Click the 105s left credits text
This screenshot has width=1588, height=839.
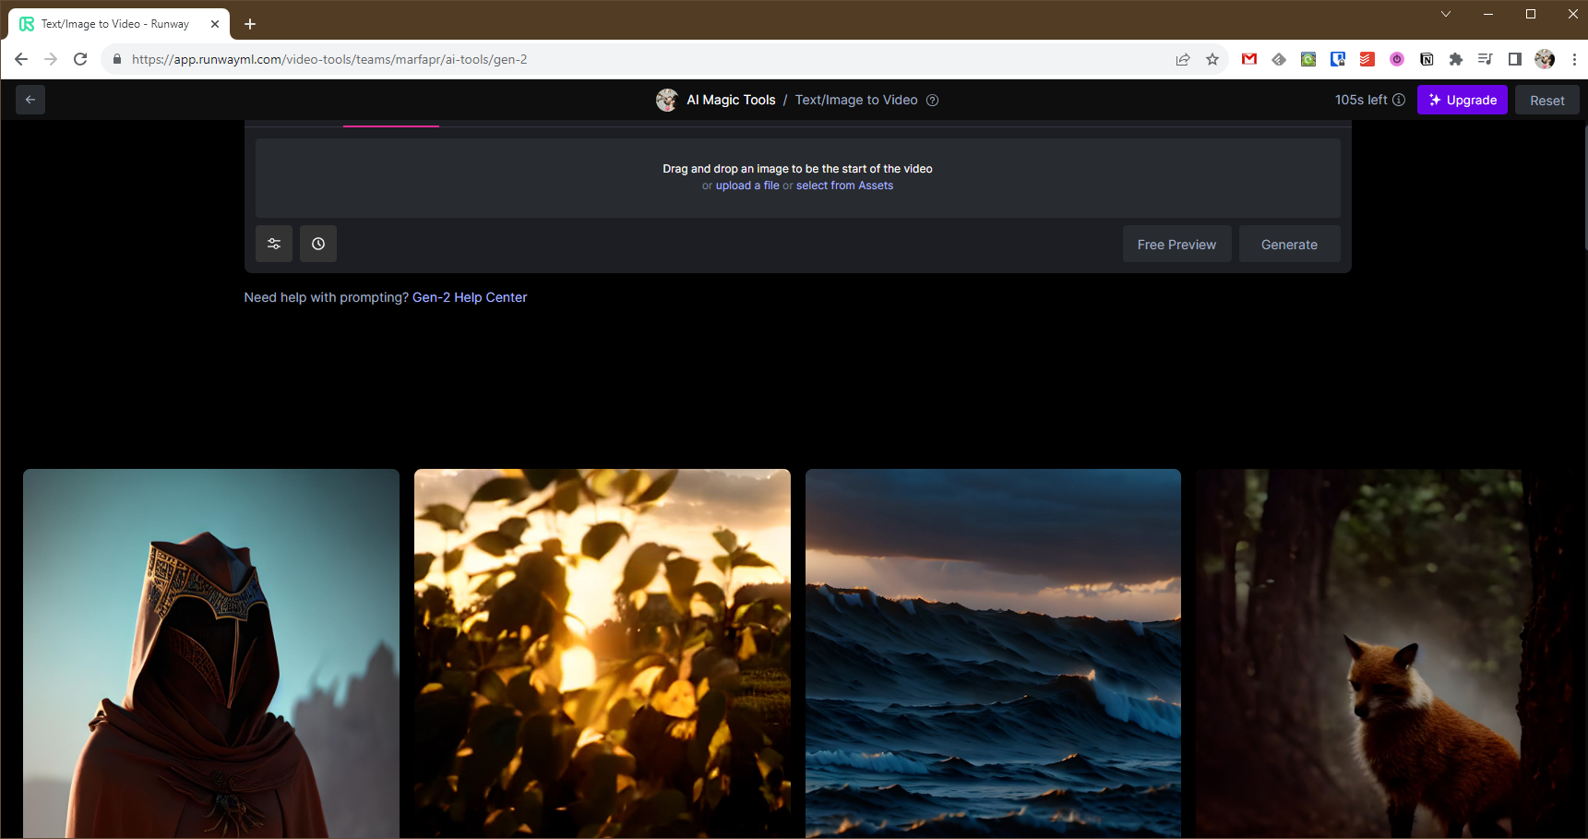click(x=1361, y=100)
